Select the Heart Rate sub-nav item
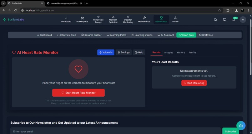The height and width of the screenshot is (134, 252). coord(186,35)
